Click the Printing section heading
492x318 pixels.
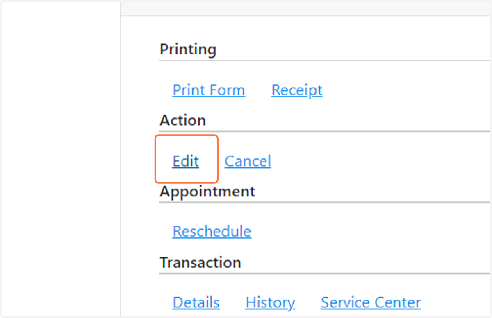(188, 50)
